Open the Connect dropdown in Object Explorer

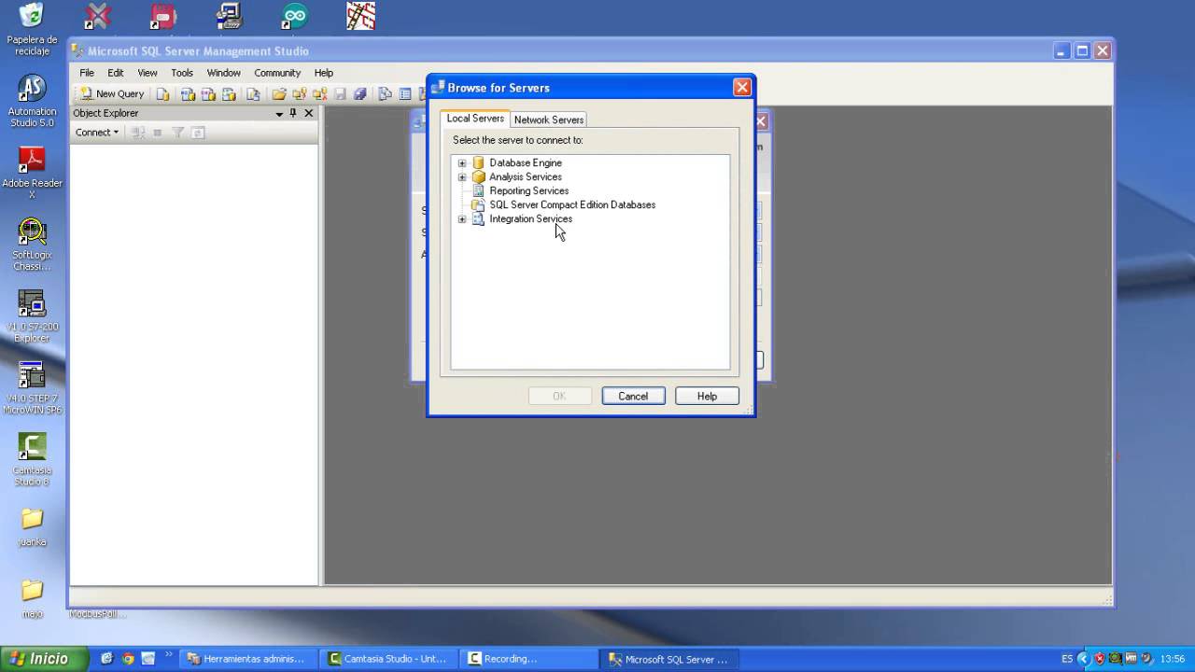[97, 133]
